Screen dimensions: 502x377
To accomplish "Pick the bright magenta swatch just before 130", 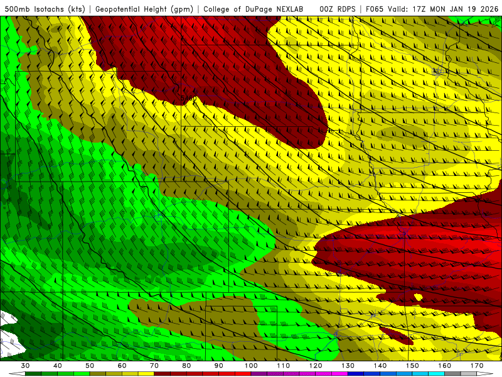I will [x=339, y=374].
